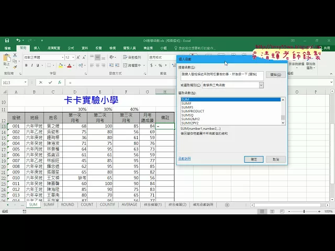Open the function help link in dialog
The height and width of the screenshot is (251, 335).
(185, 159)
